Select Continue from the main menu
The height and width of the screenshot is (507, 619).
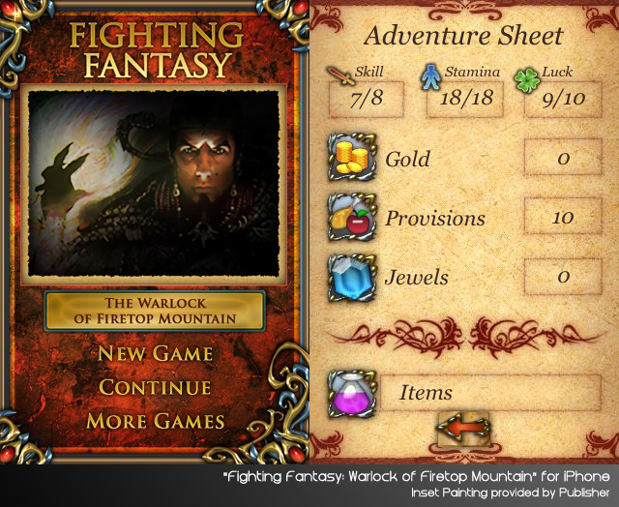[155, 387]
